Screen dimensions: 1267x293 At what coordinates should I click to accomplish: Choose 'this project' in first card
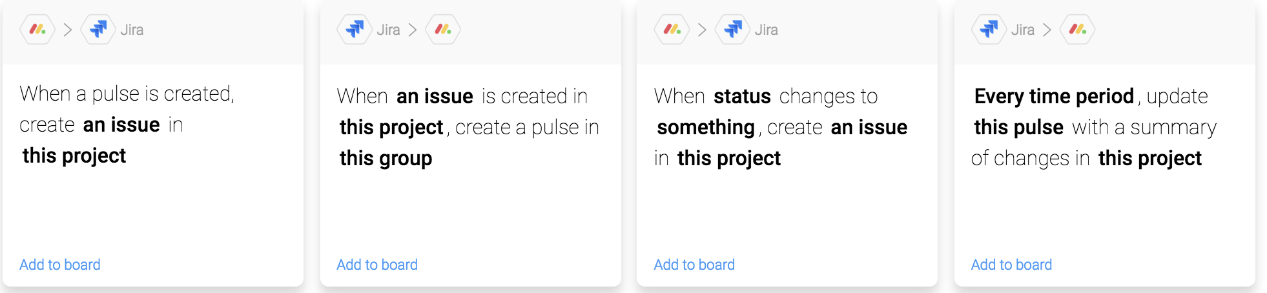(74, 156)
